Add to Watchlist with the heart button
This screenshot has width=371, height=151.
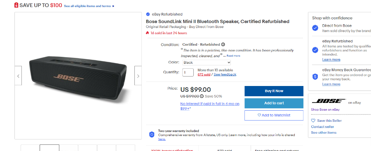point(274,115)
